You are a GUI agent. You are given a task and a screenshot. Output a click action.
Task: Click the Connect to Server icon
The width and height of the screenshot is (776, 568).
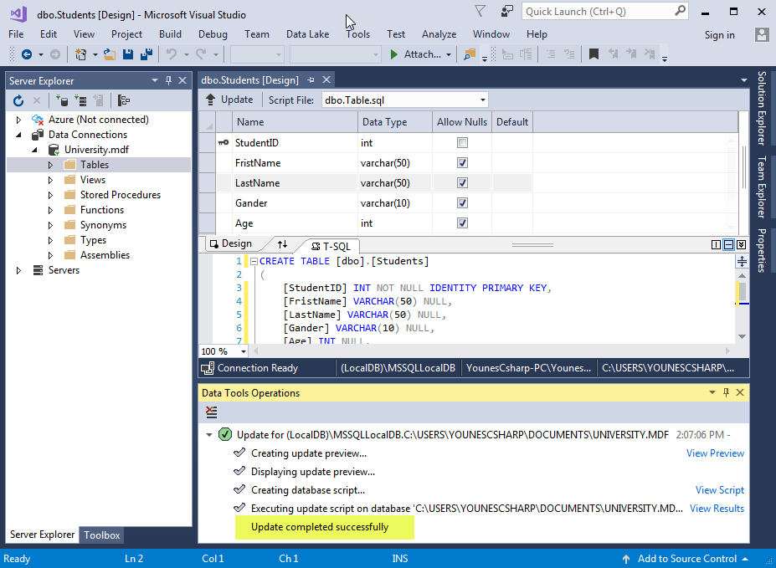tap(81, 101)
